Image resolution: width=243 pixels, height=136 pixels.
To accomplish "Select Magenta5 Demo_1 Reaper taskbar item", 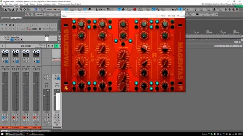I will [15, 134].
